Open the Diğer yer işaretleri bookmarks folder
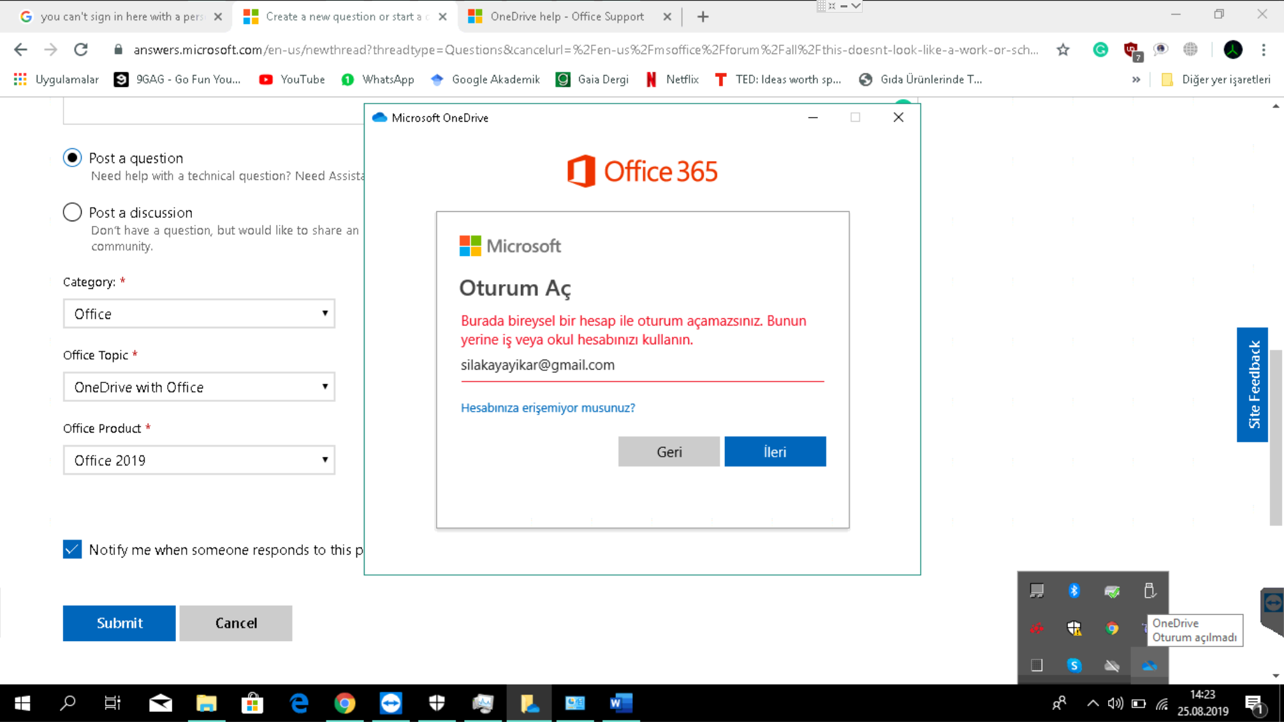Screen dimensions: 1284x722 [1216, 80]
